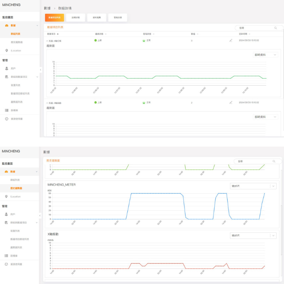
Task: Click the 資源使用量 clock icon on the 群組詳情 page sidebar
Action: [7, 119]
